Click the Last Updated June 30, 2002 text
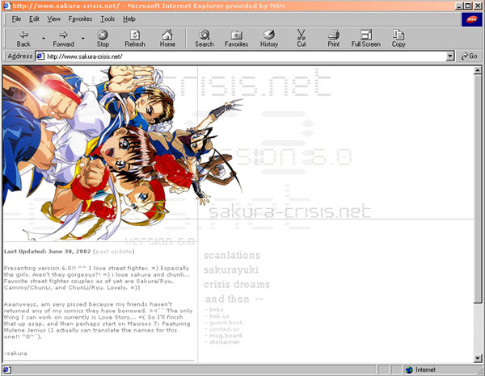 pos(48,252)
